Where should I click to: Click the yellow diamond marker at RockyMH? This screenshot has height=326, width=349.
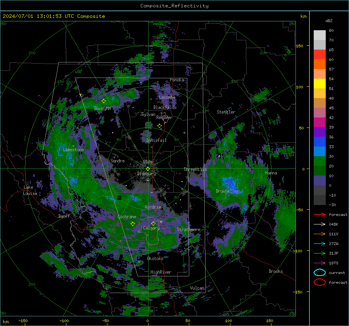104,101
